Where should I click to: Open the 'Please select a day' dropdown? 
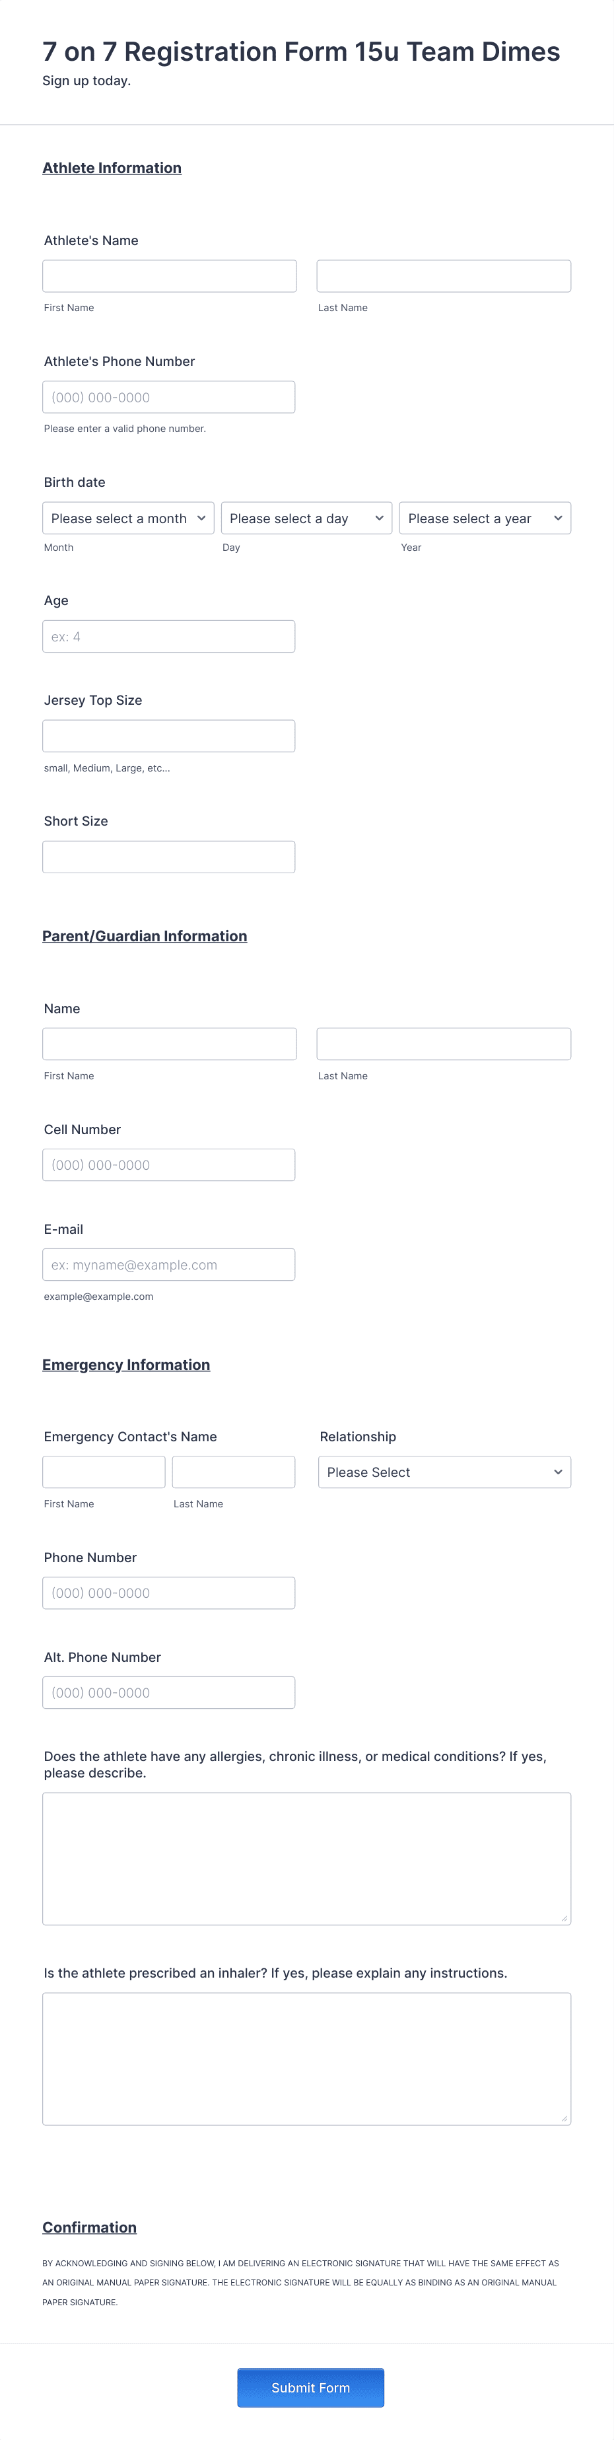306,518
